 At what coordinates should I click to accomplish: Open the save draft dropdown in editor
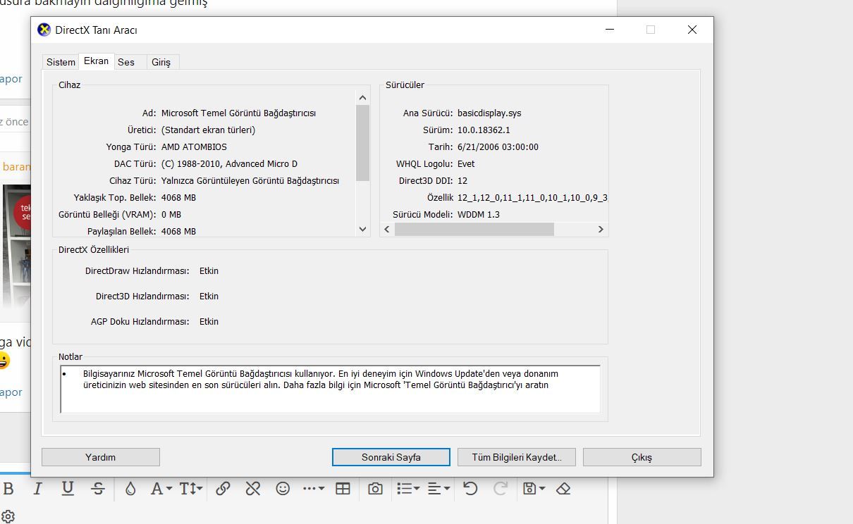(534, 488)
